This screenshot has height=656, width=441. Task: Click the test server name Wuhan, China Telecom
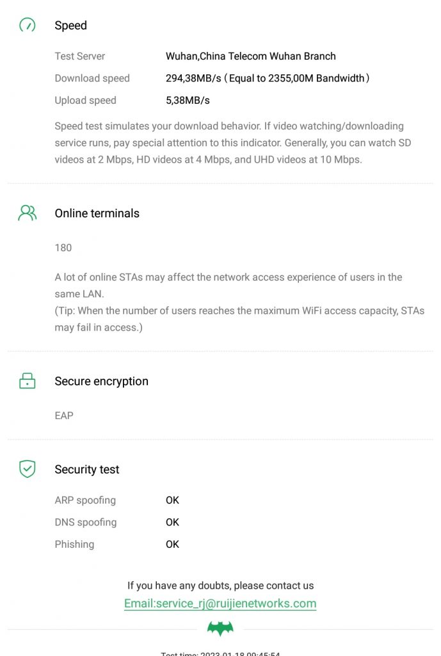click(x=250, y=56)
